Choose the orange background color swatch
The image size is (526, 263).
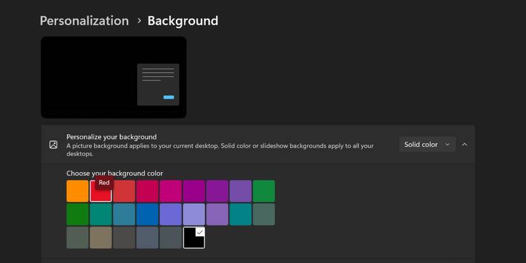(78, 191)
